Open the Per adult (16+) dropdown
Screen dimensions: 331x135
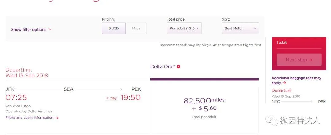click(184, 28)
